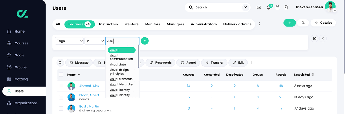Check the box for Bosh, Martin
The height and width of the screenshot is (114, 345).
61,108
